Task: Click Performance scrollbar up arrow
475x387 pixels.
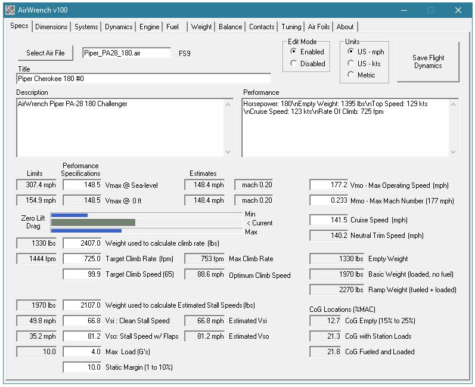Action: tap(453, 104)
